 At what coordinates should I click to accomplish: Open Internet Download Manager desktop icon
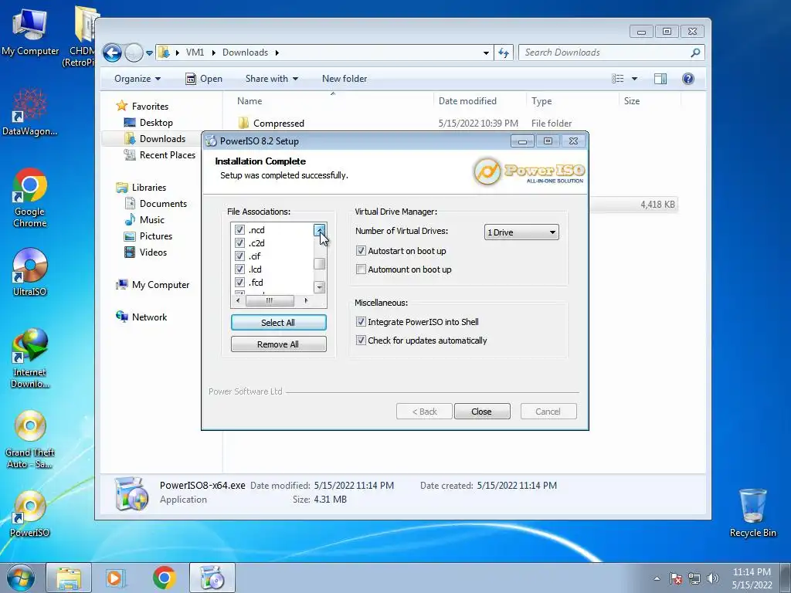coord(30,358)
